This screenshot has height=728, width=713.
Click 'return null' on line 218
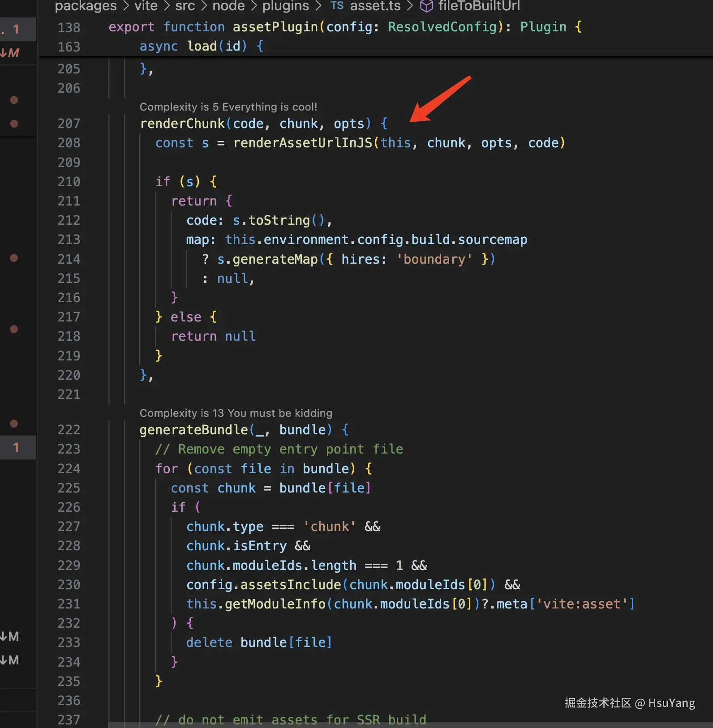pyautogui.click(x=213, y=336)
